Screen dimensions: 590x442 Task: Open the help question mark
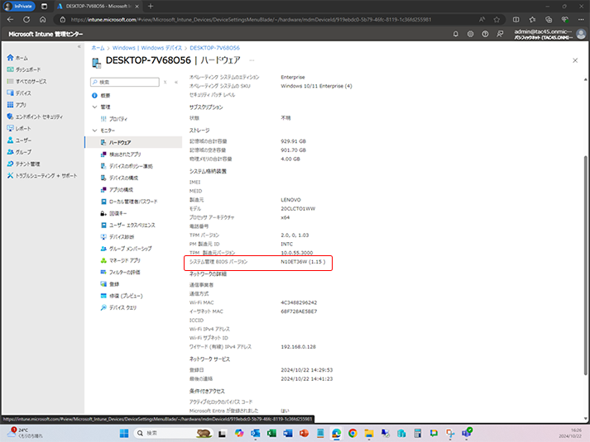[x=485, y=34]
